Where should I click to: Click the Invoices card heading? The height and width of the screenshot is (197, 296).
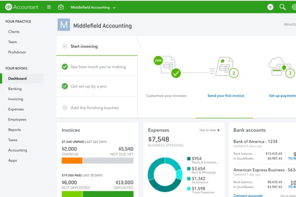[71, 130]
